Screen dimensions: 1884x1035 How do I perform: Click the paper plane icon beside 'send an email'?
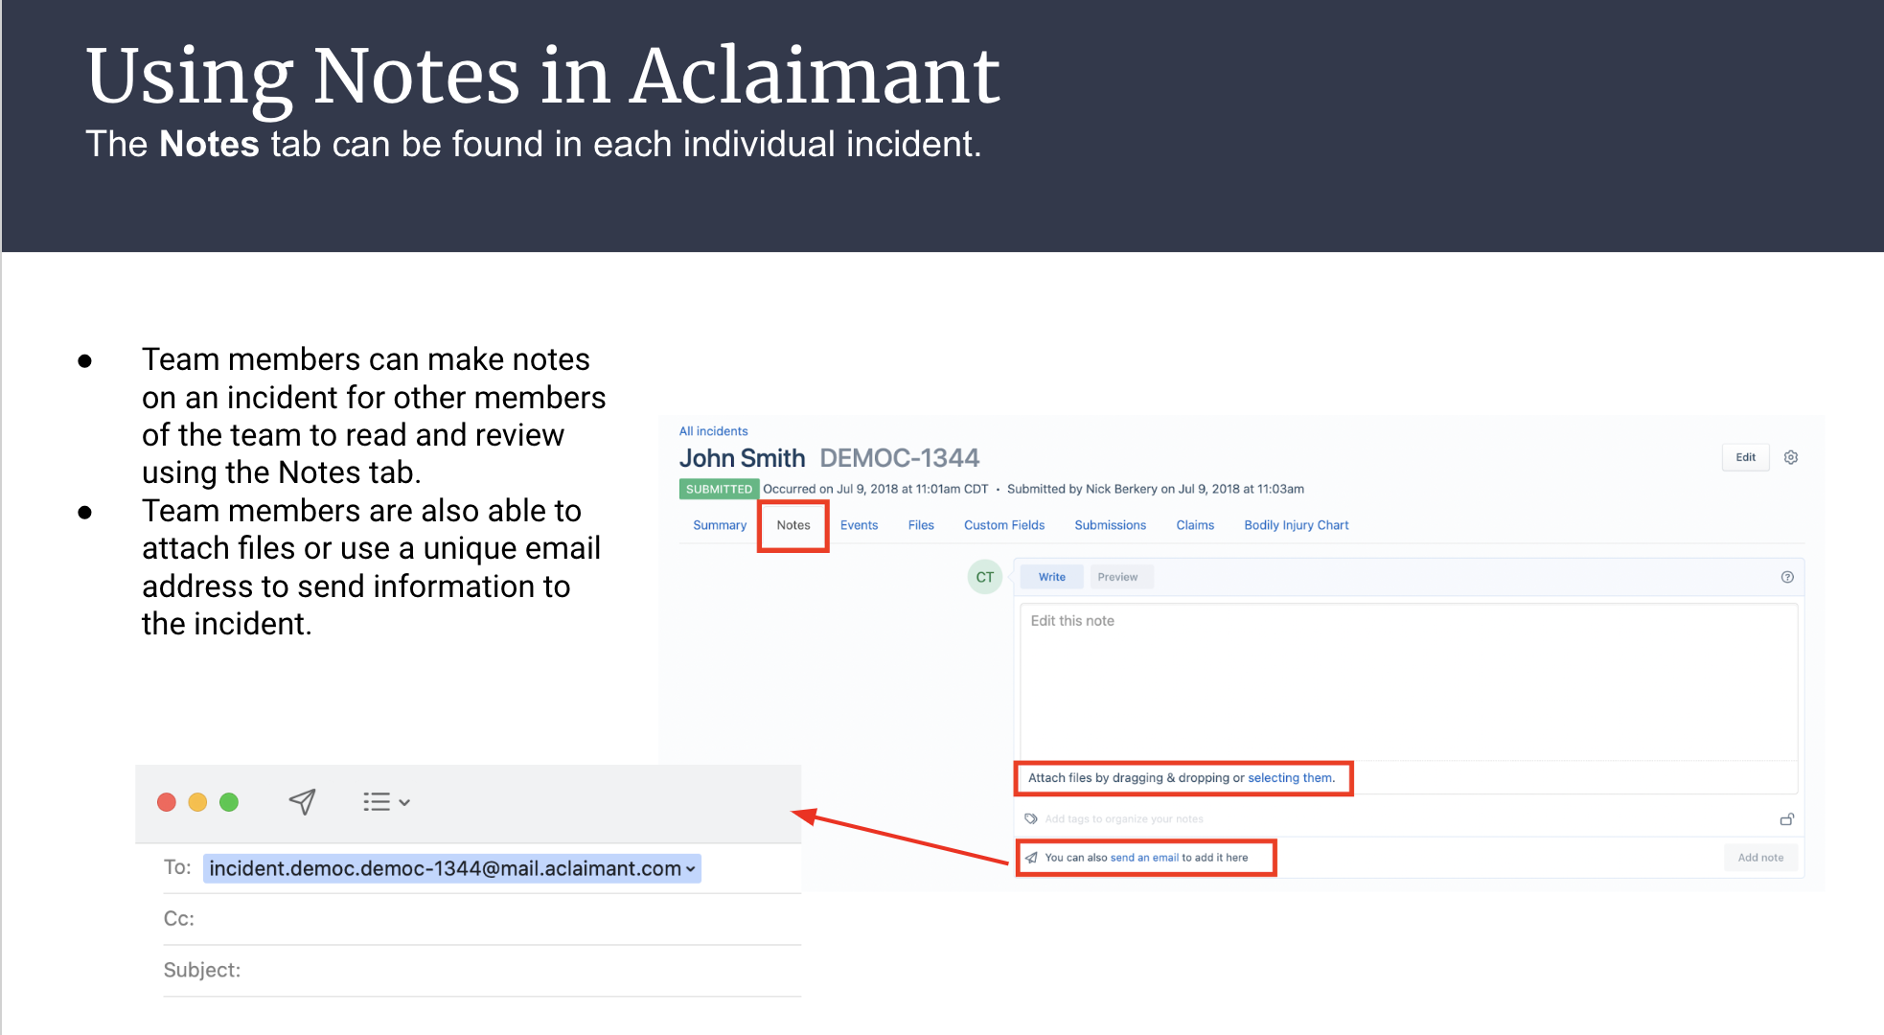pyautogui.click(x=1031, y=858)
